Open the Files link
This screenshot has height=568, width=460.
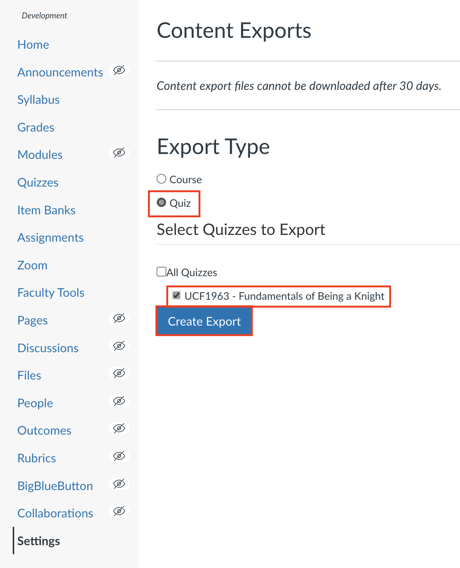[29, 375]
